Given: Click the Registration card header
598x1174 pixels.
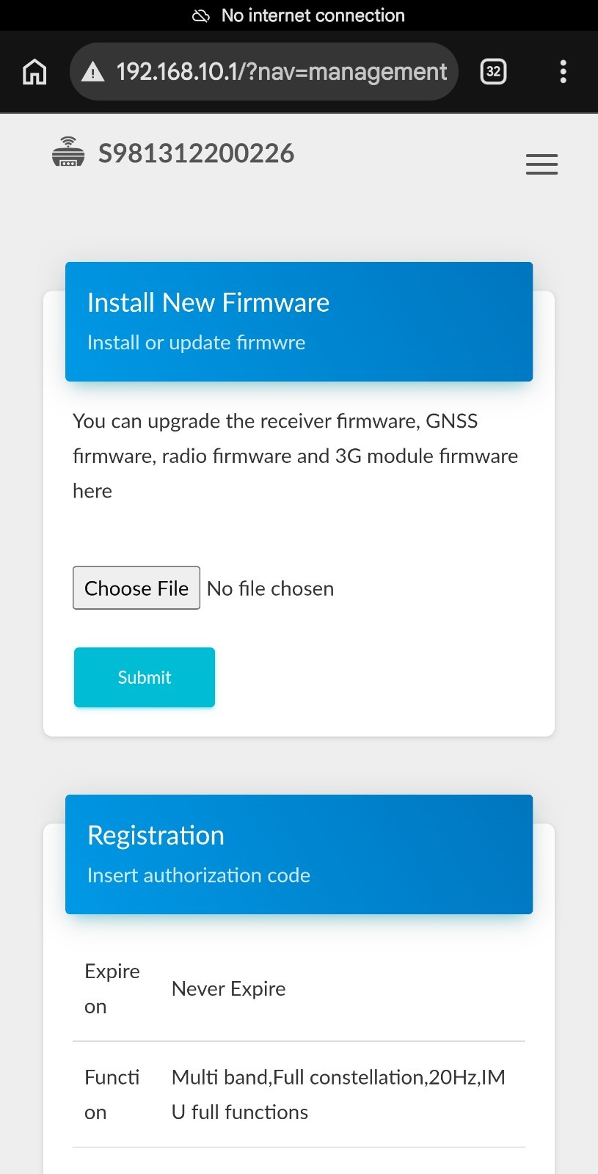Looking at the screenshot, I should [299, 854].
